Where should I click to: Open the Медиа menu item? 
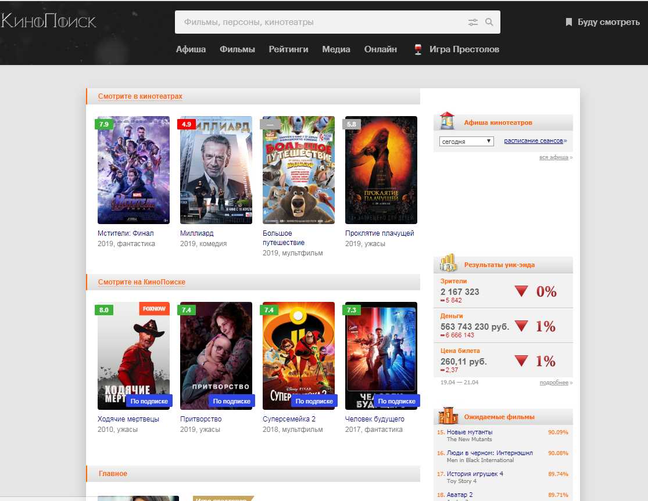(336, 49)
